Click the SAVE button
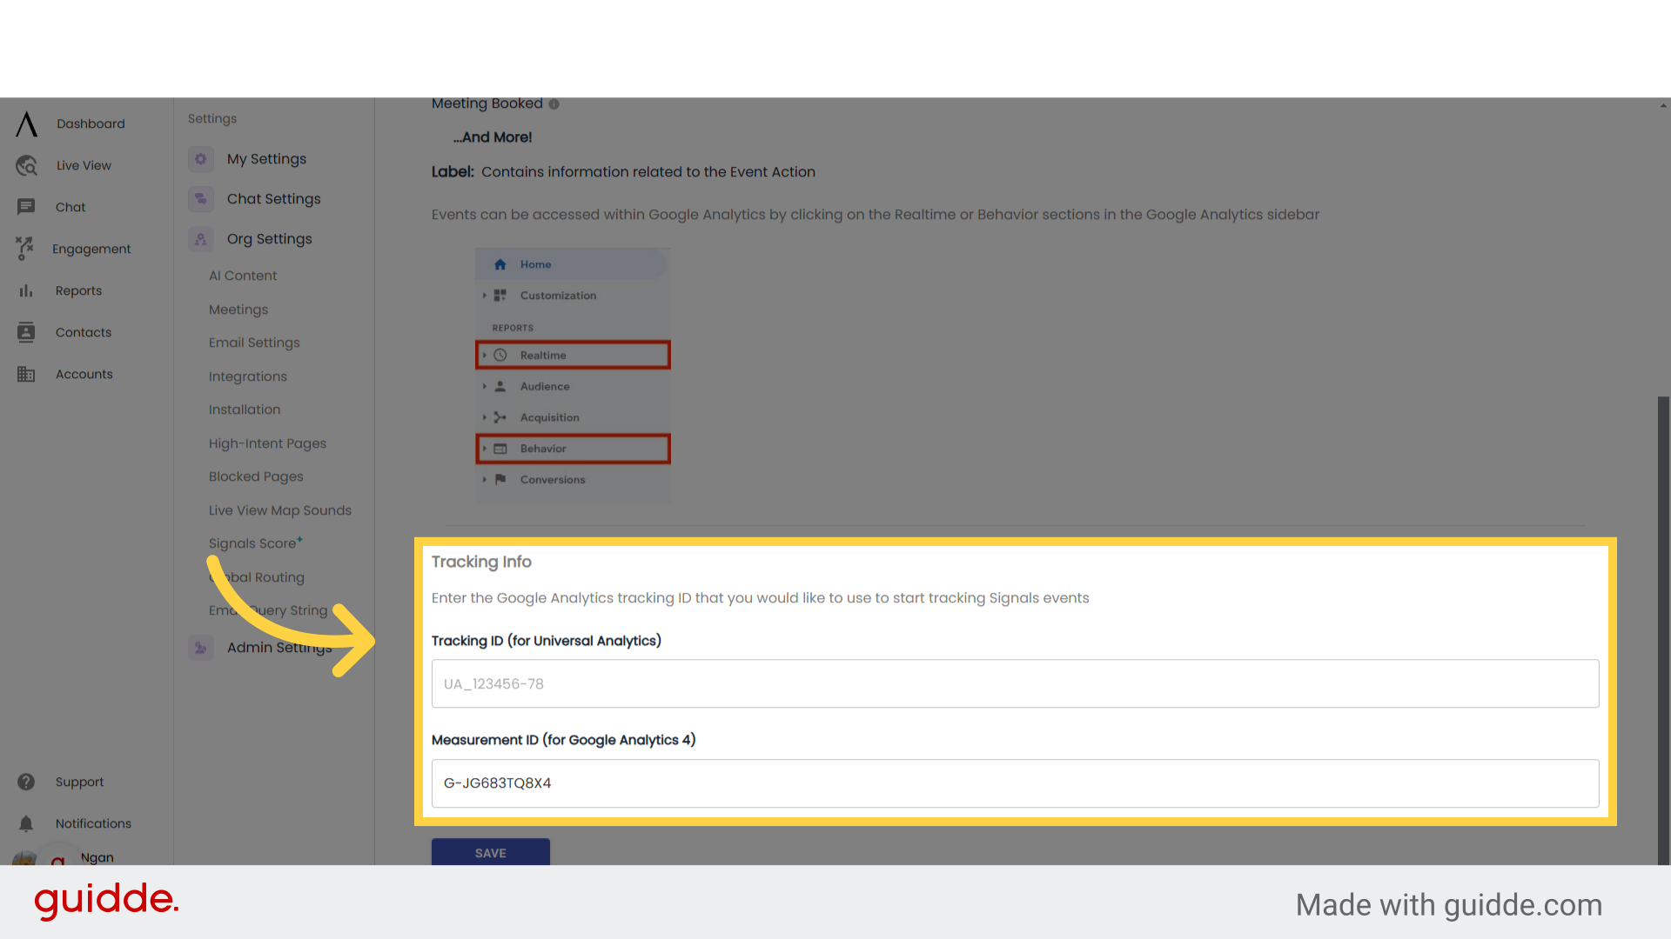 pyautogui.click(x=491, y=852)
